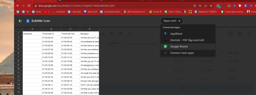Click the open-in-app icon in address bar
Image resolution: width=256 pixels, height=95 pixels.
(x=194, y=6)
